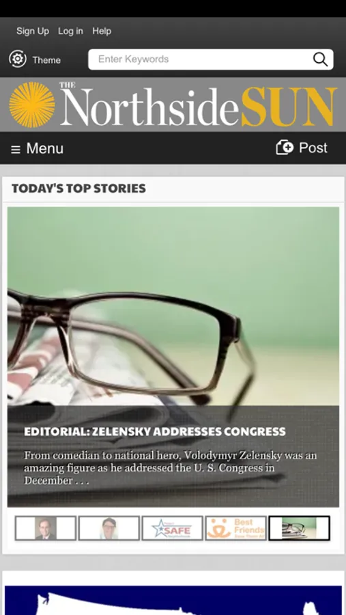Click the Northside SUN masthead text

tap(199, 105)
